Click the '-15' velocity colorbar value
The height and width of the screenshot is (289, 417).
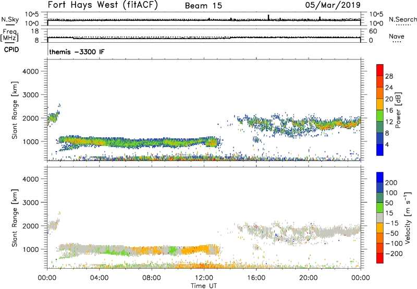(x=392, y=223)
